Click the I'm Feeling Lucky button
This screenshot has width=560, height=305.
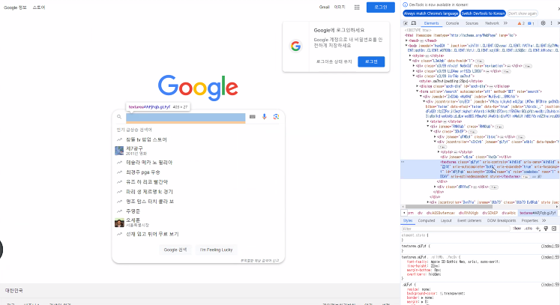click(x=216, y=250)
